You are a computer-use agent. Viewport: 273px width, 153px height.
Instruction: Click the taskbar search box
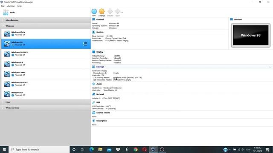point(39,150)
